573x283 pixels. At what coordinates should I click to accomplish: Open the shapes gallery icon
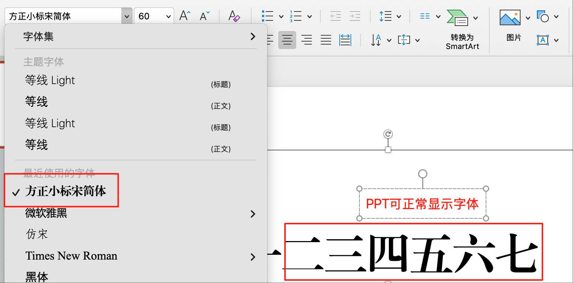pyautogui.click(x=543, y=16)
